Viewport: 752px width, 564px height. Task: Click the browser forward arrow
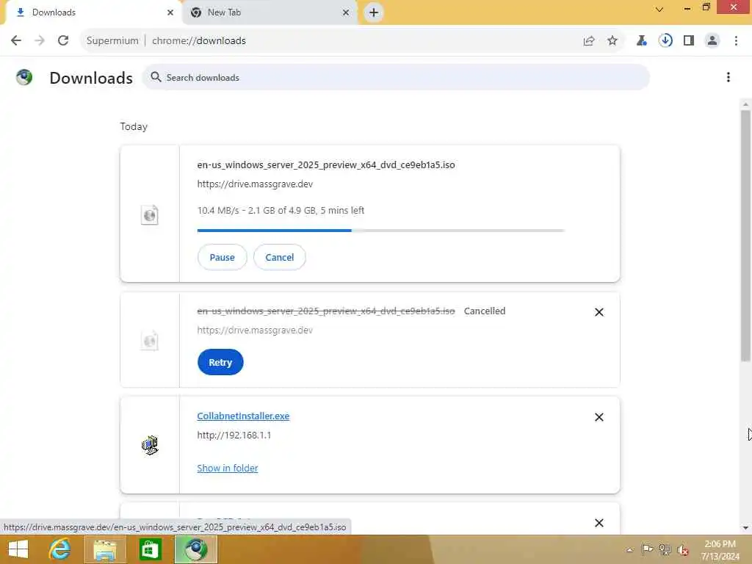tap(40, 41)
